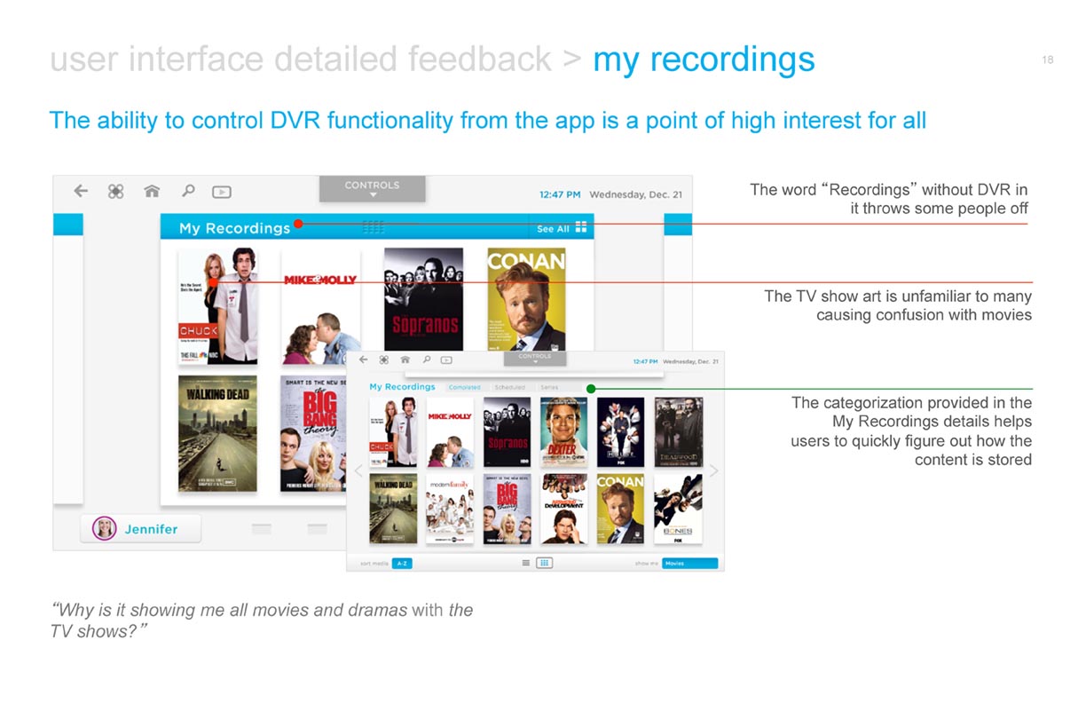
Task: Select the Modern Family poster
Action: point(450,509)
